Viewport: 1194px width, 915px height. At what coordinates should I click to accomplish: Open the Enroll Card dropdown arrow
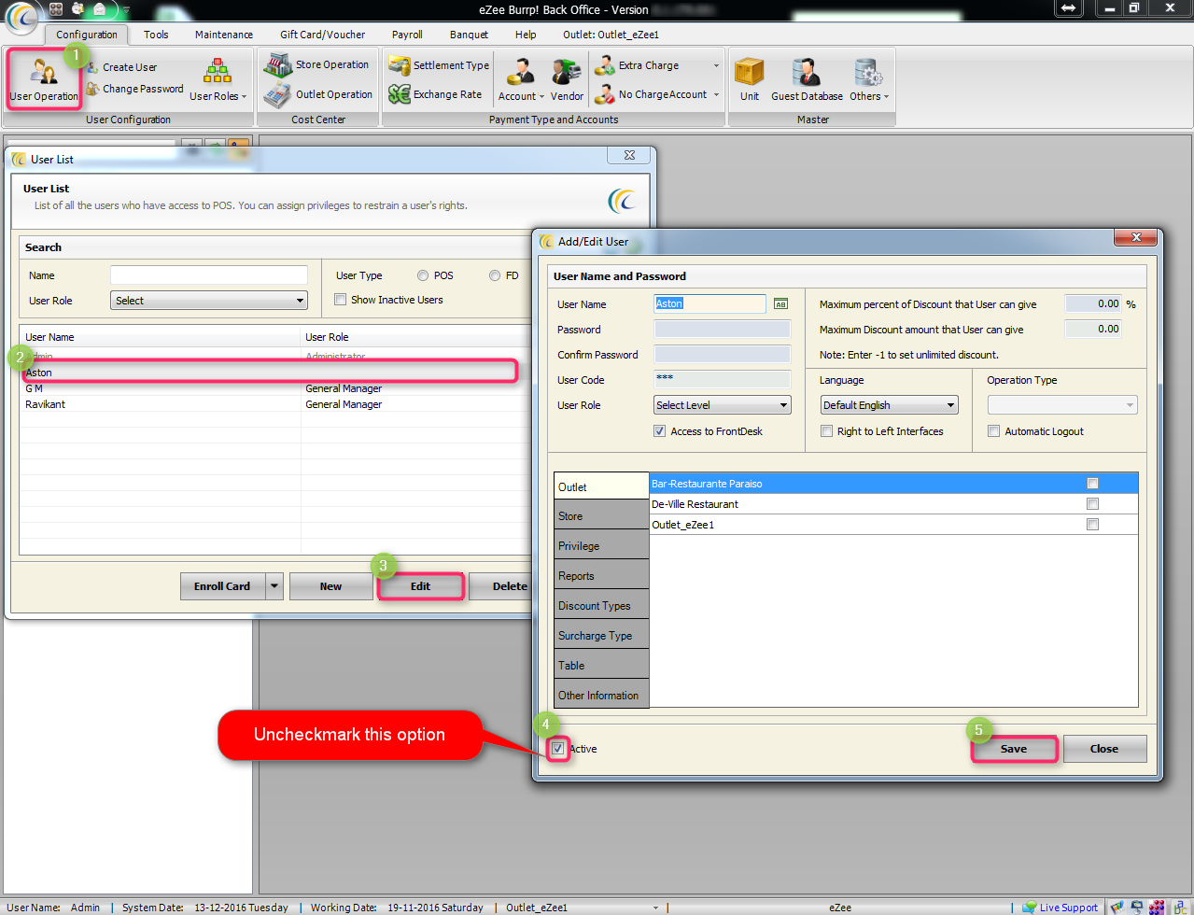point(274,586)
